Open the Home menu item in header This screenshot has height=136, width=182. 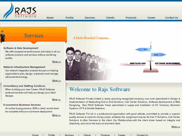click(x=50, y=18)
